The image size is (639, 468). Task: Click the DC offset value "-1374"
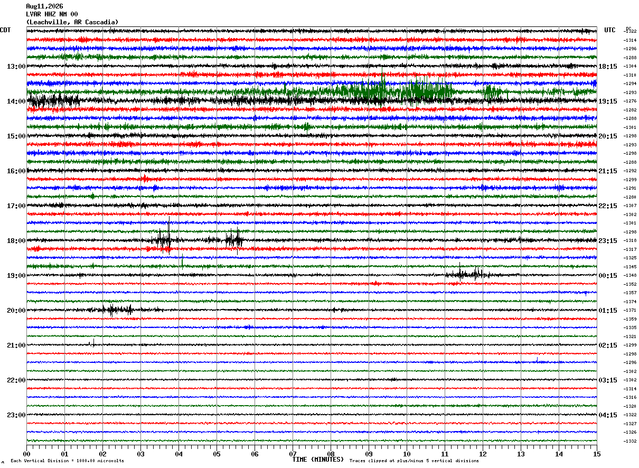pos(630,302)
